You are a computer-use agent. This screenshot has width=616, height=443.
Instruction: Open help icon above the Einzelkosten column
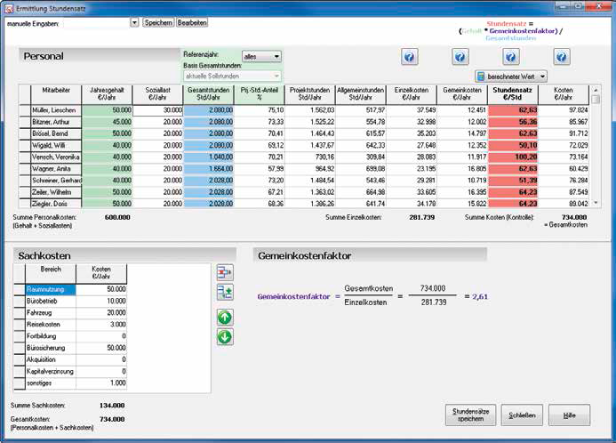[x=410, y=57]
